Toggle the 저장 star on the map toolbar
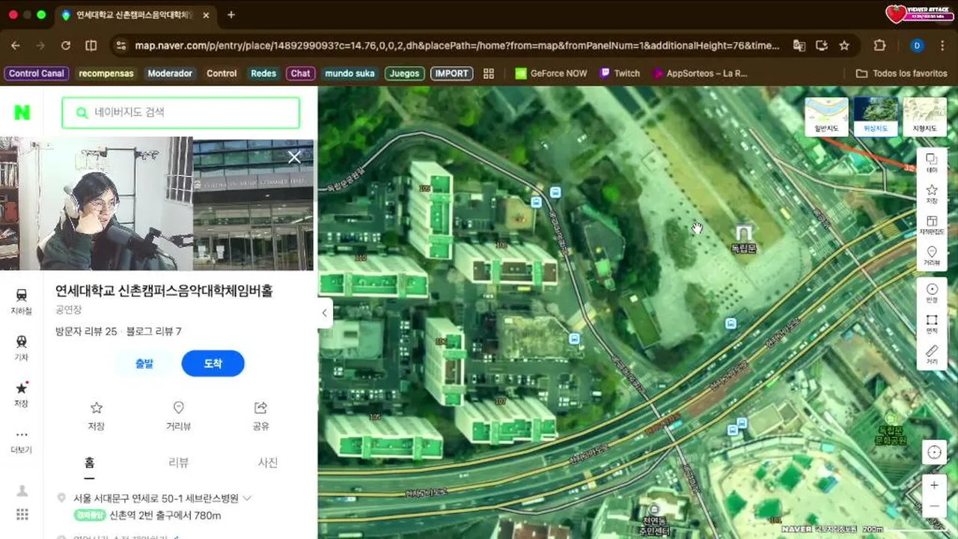Screen dimensions: 958x539 click(x=932, y=195)
